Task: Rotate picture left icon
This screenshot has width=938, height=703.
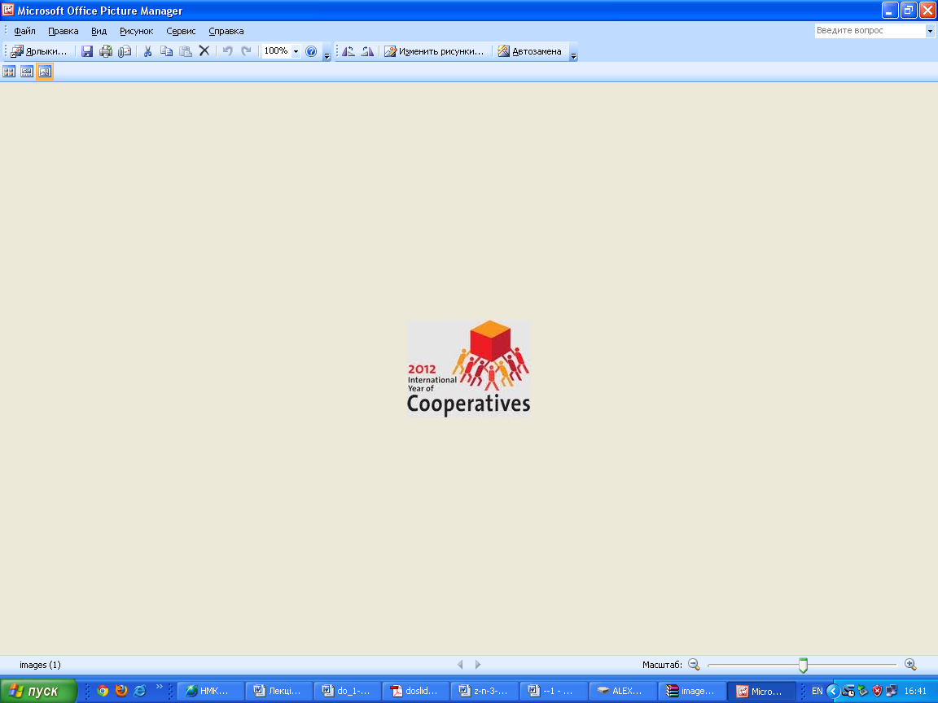Action: pyautogui.click(x=348, y=51)
